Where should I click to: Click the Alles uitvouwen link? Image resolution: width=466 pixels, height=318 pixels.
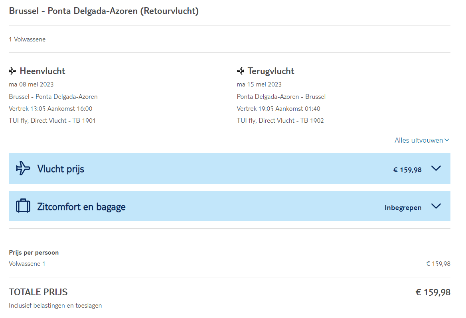(x=419, y=140)
